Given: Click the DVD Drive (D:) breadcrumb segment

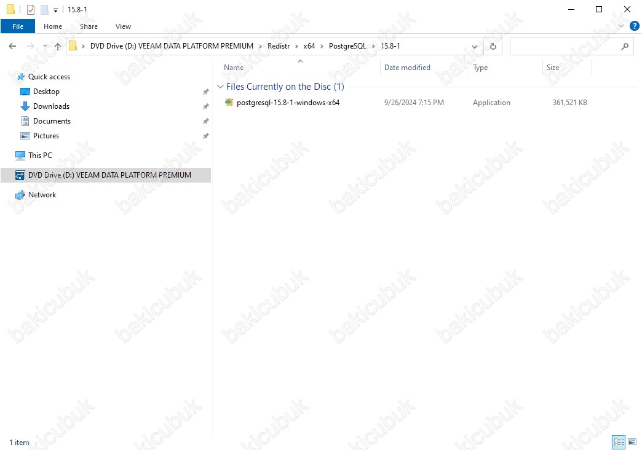Looking at the screenshot, I should 172,46.
